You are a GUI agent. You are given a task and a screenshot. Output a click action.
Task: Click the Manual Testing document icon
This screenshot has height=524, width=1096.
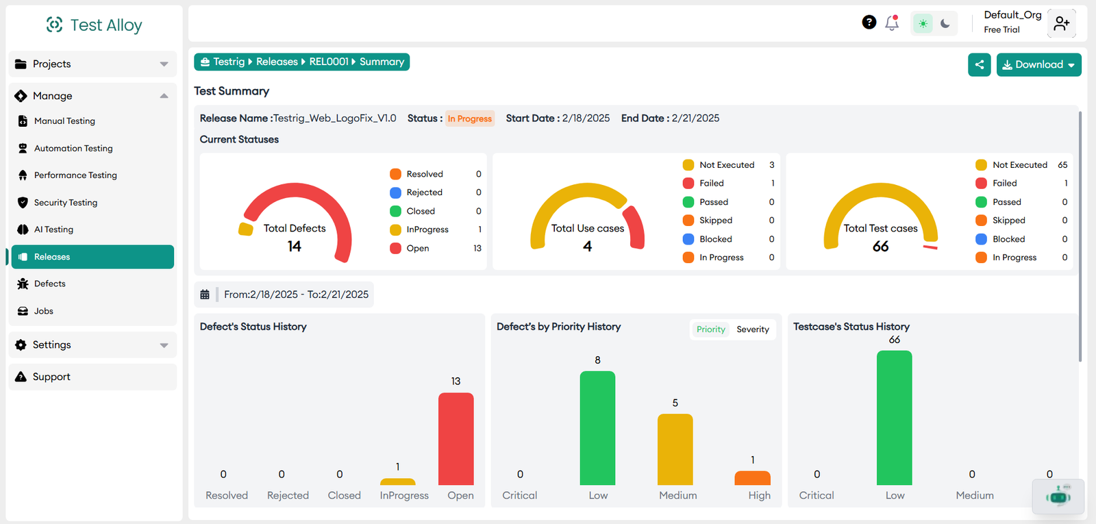(23, 121)
